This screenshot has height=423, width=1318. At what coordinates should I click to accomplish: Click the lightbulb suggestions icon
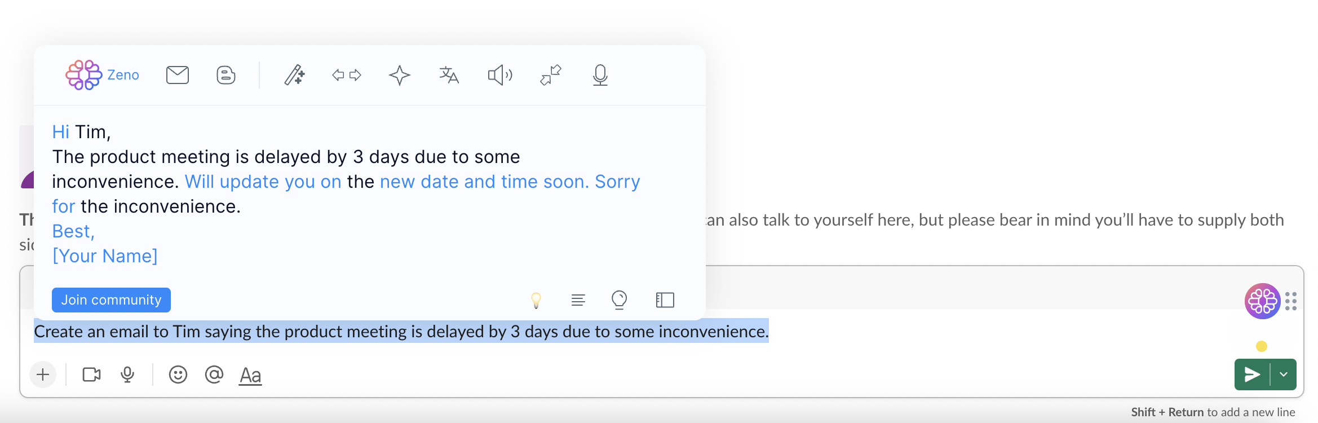click(x=536, y=300)
